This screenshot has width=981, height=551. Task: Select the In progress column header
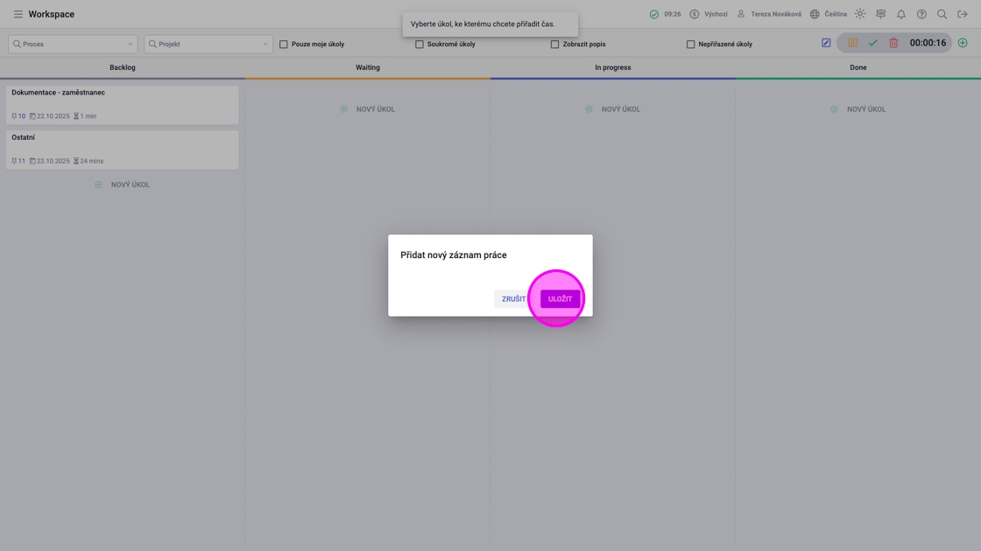pyautogui.click(x=613, y=66)
